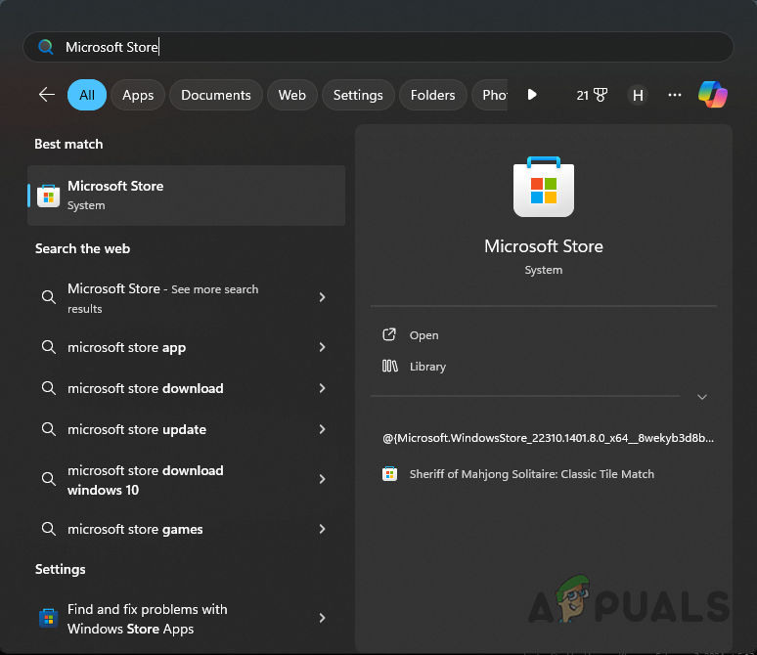Screen dimensions: 757x655
Task: Switch to the Apps filter tab
Action: (x=138, y=95)
